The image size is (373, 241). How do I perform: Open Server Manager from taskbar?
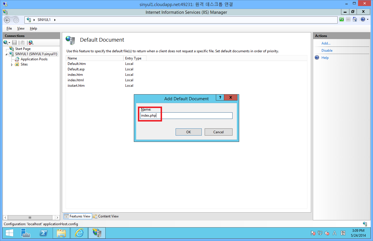tap(26, 233)
